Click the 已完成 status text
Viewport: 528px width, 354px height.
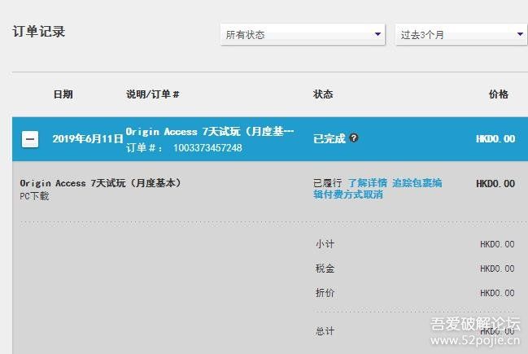[x=329, y=138]
